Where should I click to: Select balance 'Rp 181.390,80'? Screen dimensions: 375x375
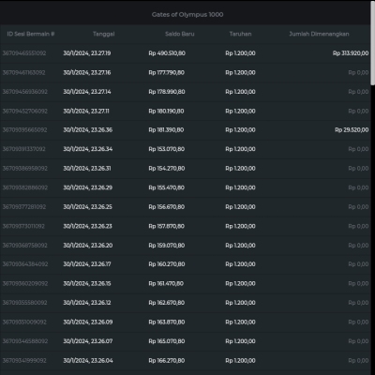(x=166, y=129)
